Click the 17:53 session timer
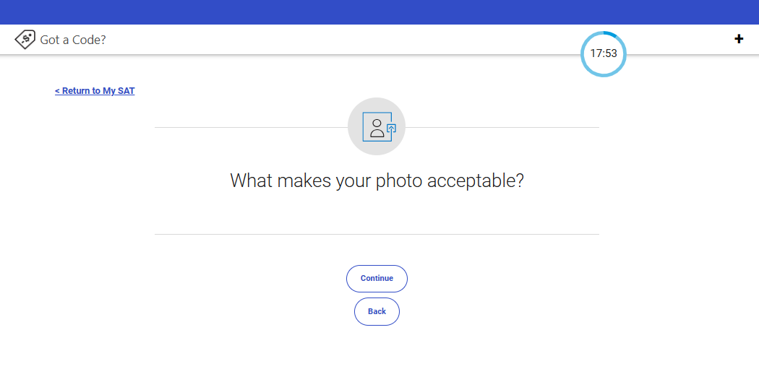This screenshot has height=369, width=759. pyautogui.click(x=604, y=53)
